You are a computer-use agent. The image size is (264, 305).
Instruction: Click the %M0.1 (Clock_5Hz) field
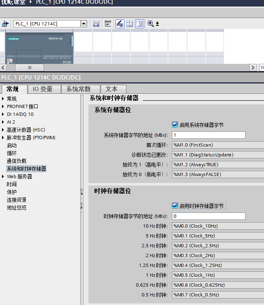[218, 236]
